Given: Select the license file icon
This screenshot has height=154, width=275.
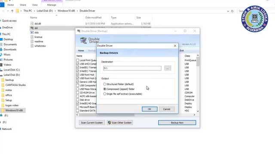Looking at the screenshot, I should [32, 37].
